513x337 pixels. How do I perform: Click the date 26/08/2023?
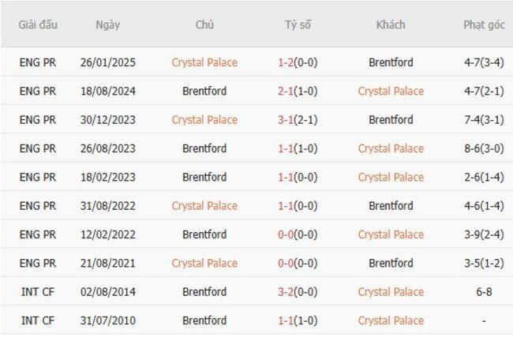pyautogui.click(x=108, y=148)
